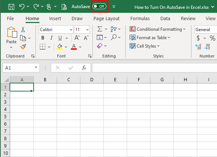This screenshot has width=217, height=157.
Task: Undo the last action
Action: pyautogui.click(x=22, y=7)
